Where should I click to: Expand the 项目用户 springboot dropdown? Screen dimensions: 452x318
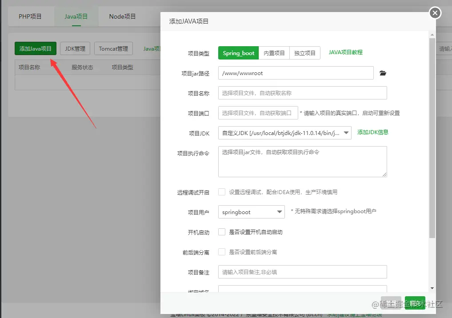click(252, 212)
